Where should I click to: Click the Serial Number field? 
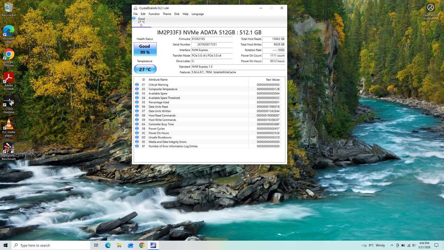coord(211,44)
